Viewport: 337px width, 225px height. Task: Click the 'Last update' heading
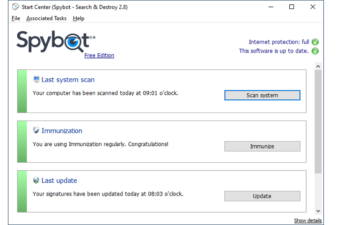coord(59,180)
